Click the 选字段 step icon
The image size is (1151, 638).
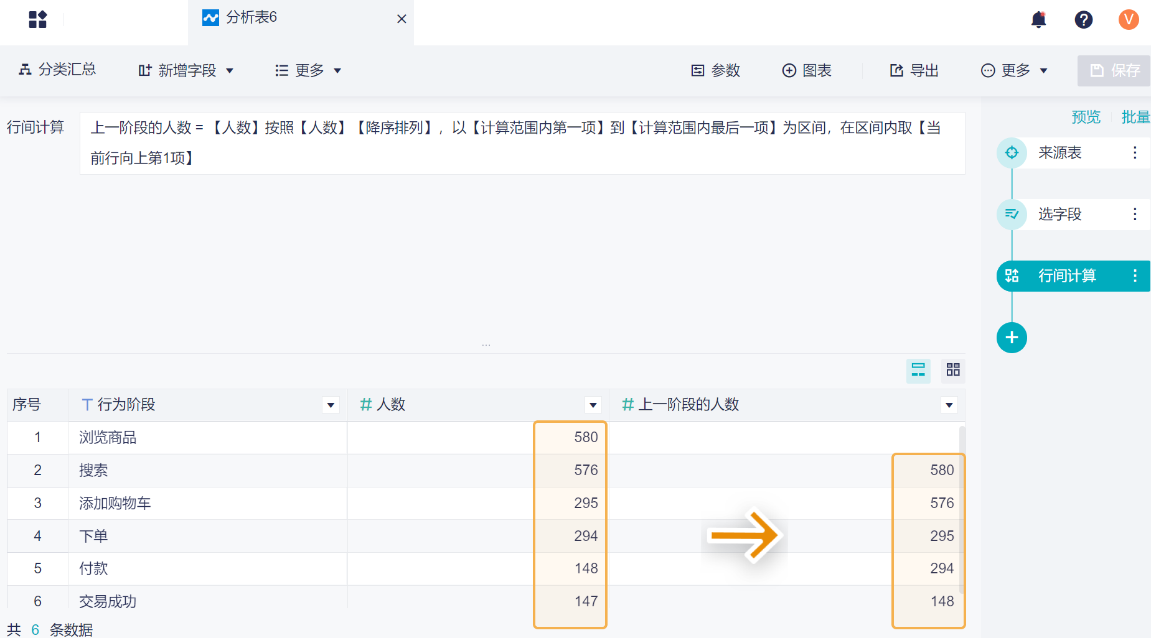click(x=1012, y=214)
